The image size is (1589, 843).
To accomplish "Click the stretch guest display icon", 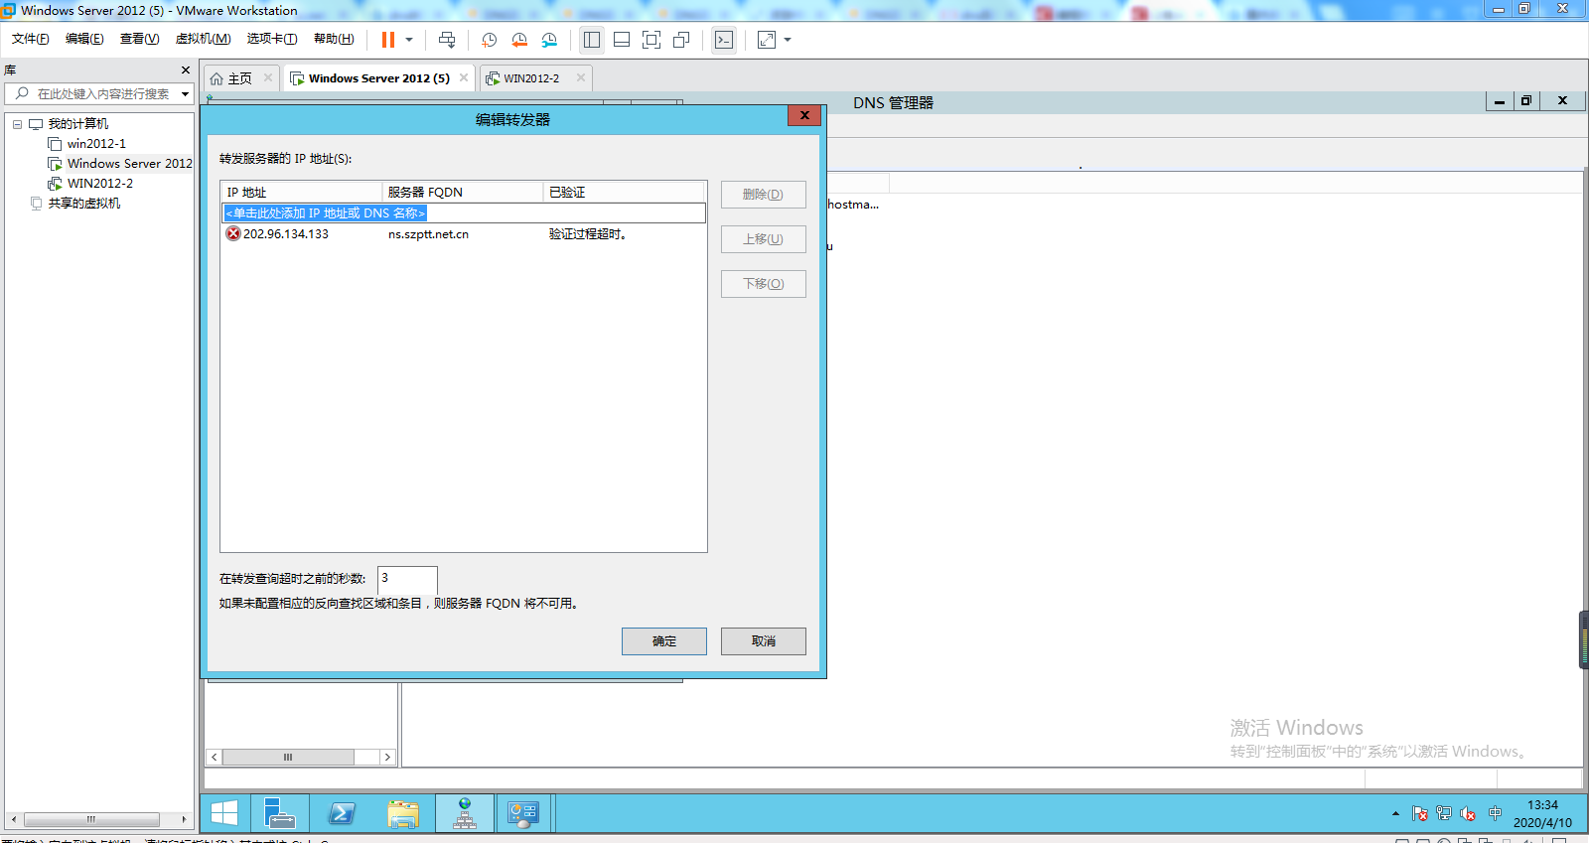I will tap(767, 40).
